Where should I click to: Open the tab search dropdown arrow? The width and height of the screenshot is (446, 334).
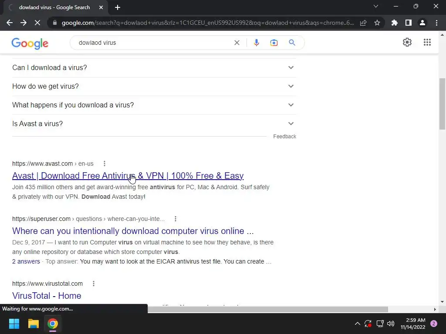coord(376,6)
